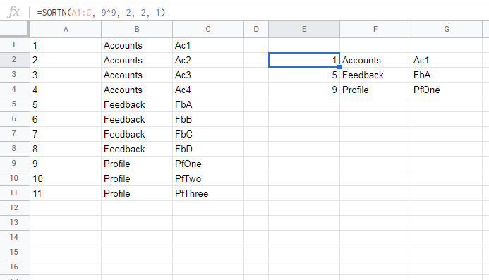Select row 1 header

pos(15,45)
